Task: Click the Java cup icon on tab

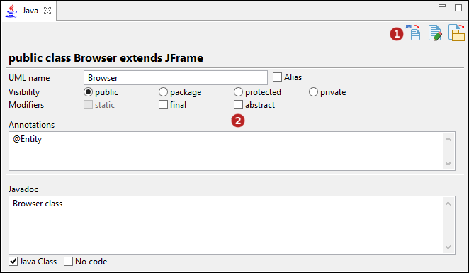Action: (x=11, y=11)
